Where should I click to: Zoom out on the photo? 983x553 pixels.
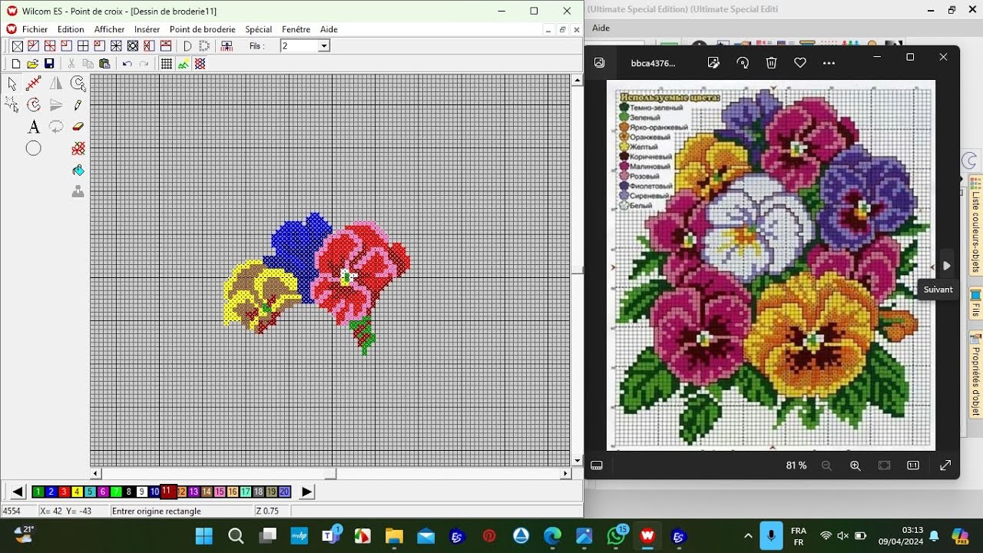(x=826, y=465)
